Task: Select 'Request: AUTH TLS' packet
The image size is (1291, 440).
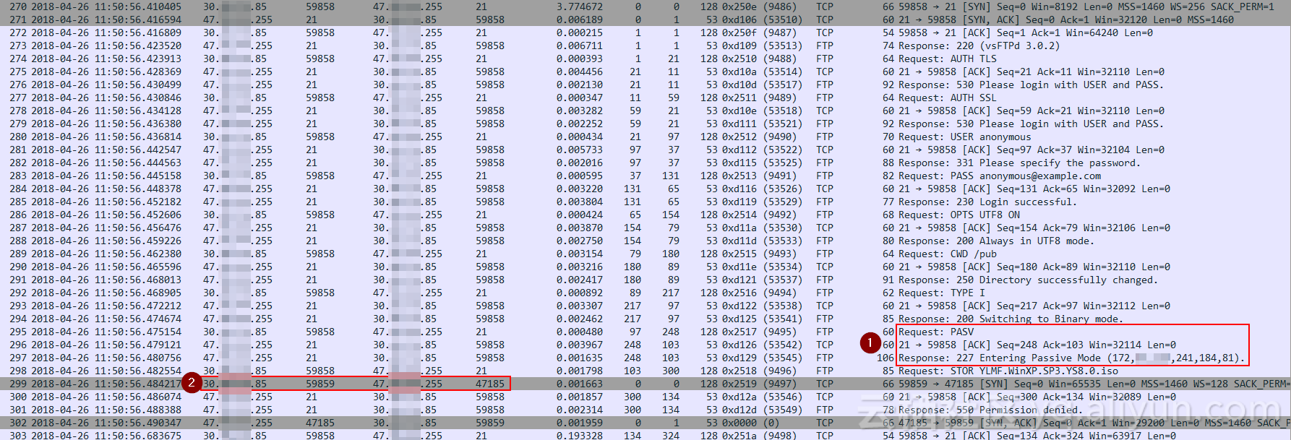Action: (645, 59)
